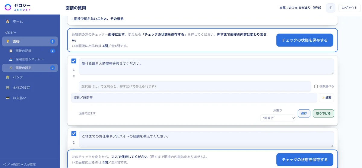This screenshot has width=362, height=168.
Task: Click the 取り下げる button
Action: click(x=323, y=113)
